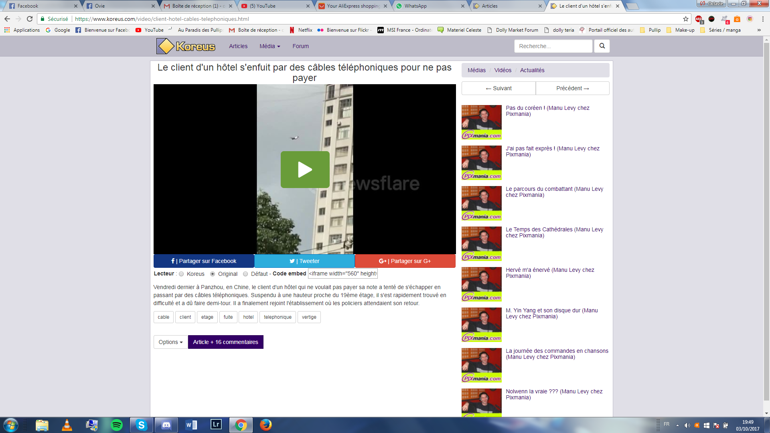Image resolution: width=770 pixels, height=433 pixels.
Task: Click Partager sur Facebook button
Action: [204, 261]
